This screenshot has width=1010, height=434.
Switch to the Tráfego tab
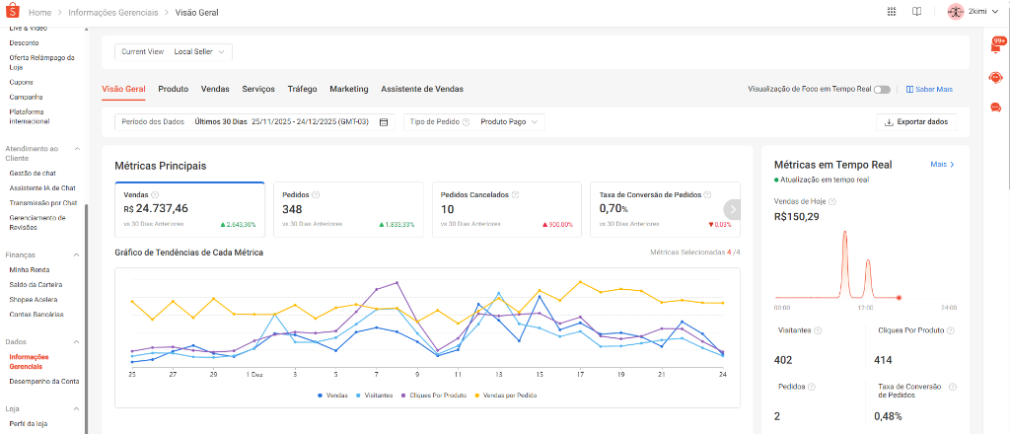tap(302, 89)
